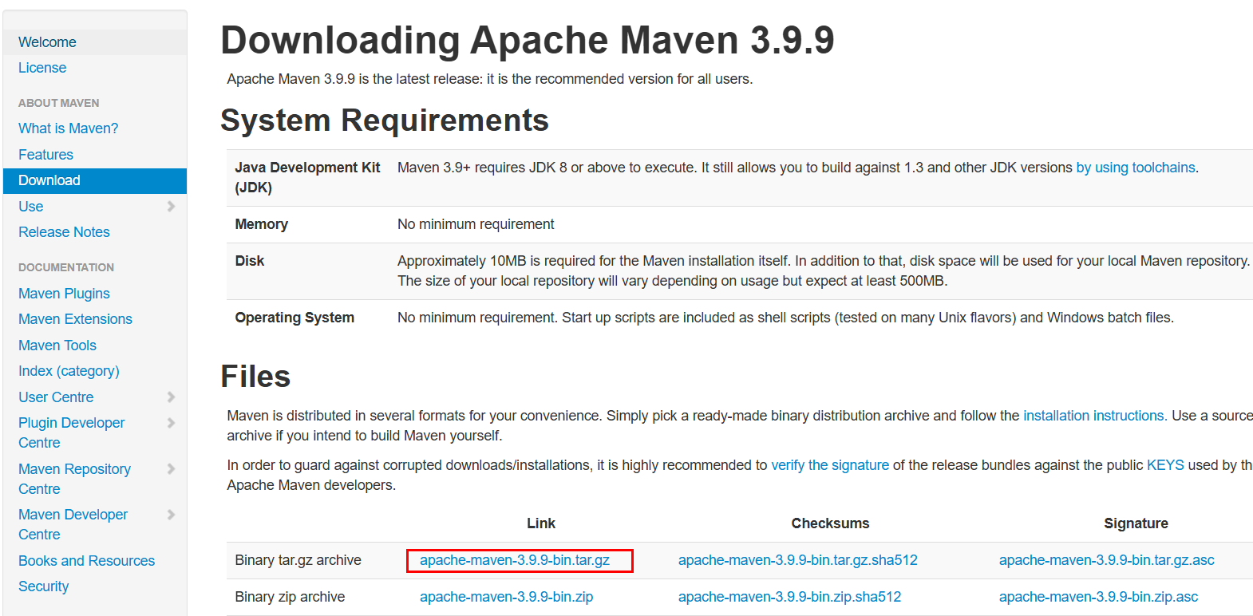The image size is (1253, 616).
Task: Click the 'Downloading Apache Maven 3.9.9' heading
Action: (x=528, y=41)
